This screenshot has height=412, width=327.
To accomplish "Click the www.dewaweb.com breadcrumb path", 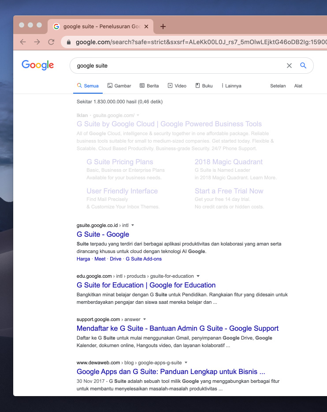I will tap(129, 363).
